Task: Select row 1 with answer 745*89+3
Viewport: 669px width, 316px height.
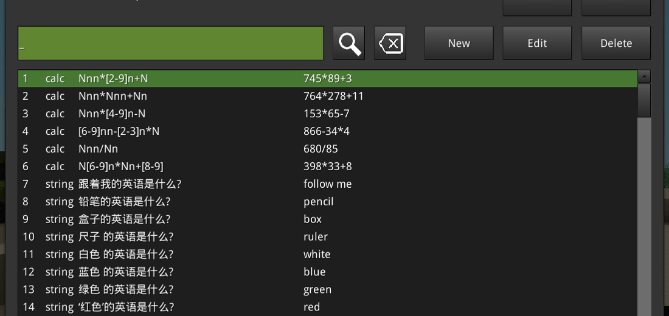Action: point(327,78)
